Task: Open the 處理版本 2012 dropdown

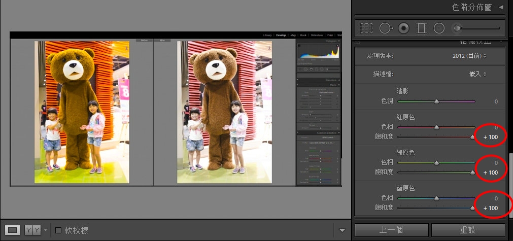Action: click(x=469, y=55)
